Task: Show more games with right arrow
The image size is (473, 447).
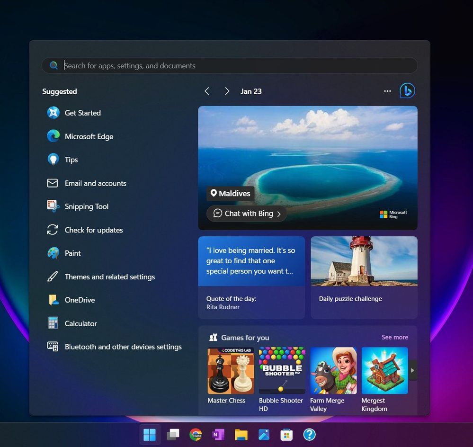Action: tap(413, 370)
